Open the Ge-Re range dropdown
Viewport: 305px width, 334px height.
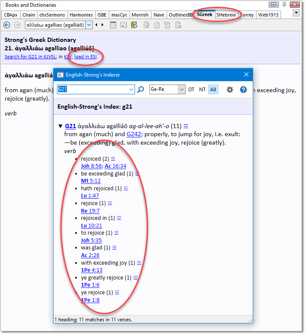(181, 90)
